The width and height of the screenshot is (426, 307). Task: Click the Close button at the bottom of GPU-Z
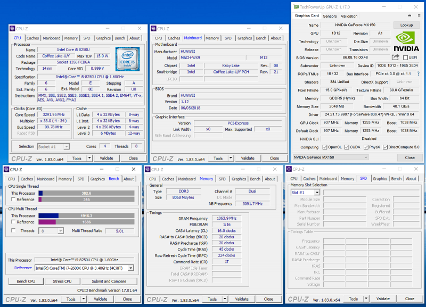409,157
